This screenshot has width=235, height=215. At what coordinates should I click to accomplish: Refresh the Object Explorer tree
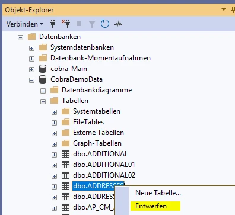(104, 24)
